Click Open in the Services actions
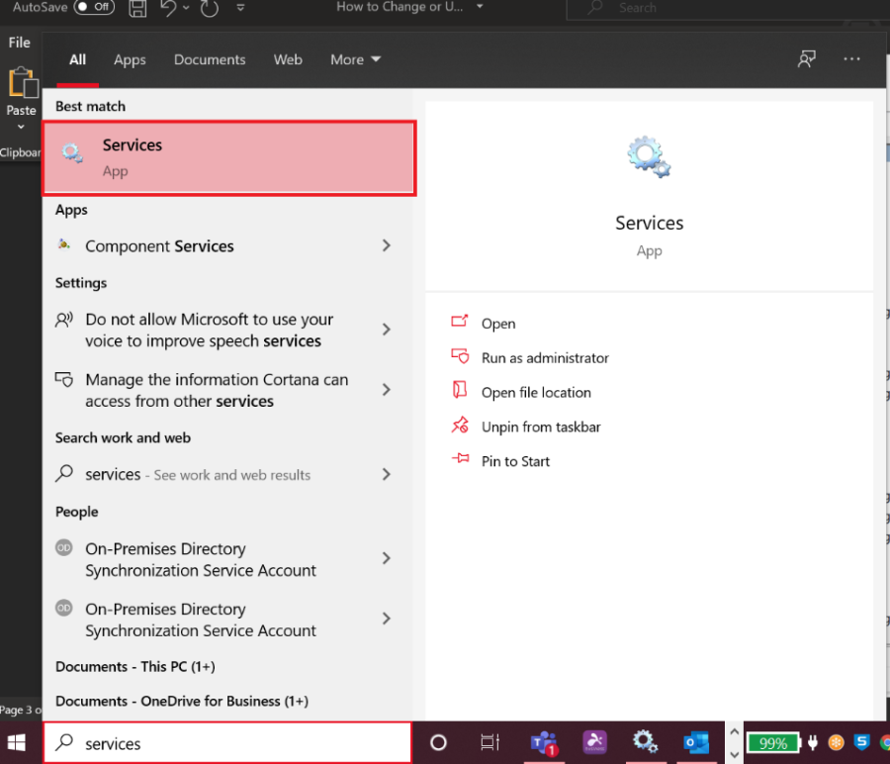 point(498,324)
